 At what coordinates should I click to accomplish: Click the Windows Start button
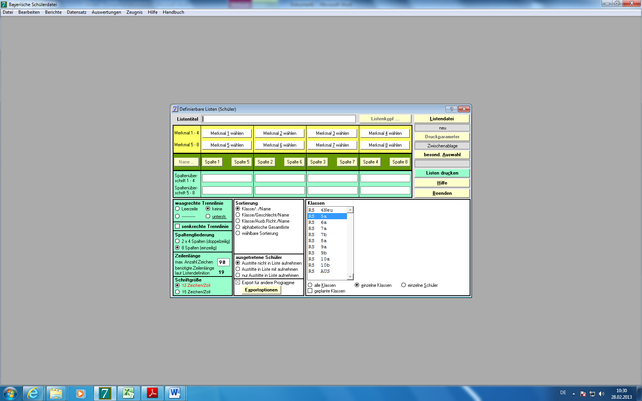[x=10, y=393]
